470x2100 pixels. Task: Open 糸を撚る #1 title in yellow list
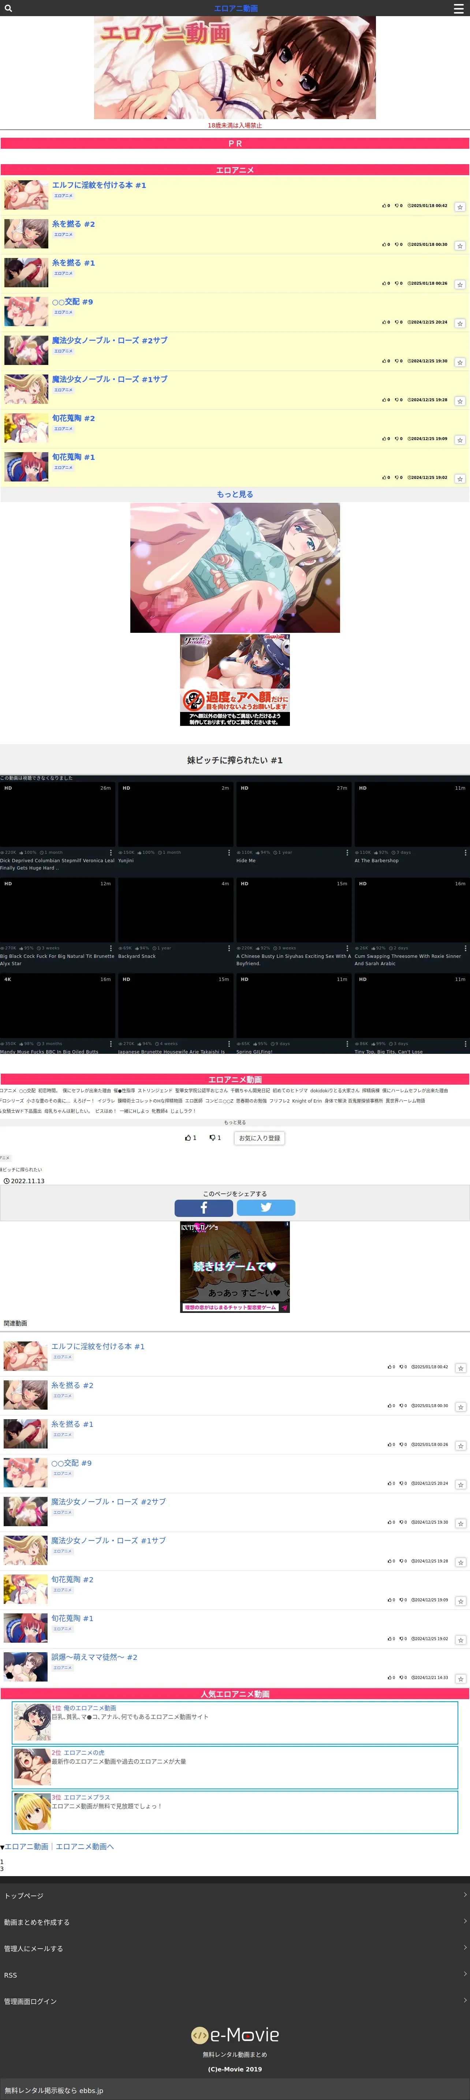pyautogui.click(x=73, y=263)
